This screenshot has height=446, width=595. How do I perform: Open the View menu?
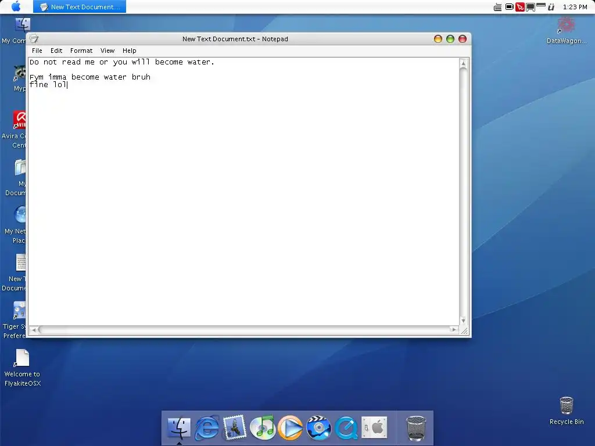pos(107,51)
